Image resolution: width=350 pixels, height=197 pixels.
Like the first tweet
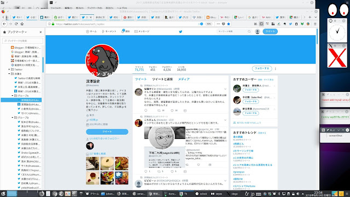tap(172, 111)
